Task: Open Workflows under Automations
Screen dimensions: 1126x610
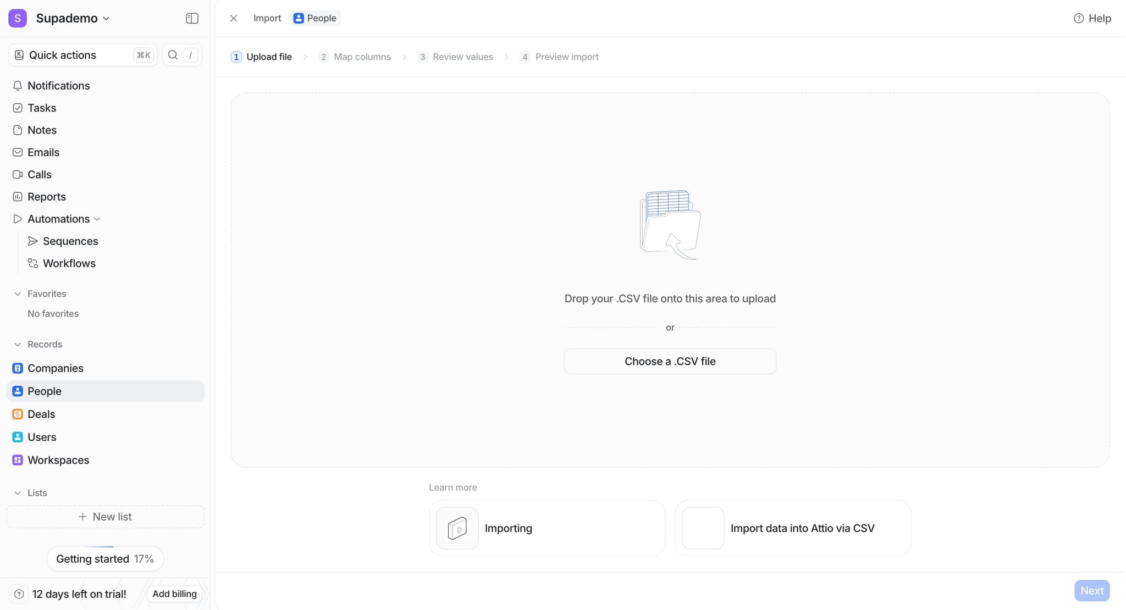Action: point(69,263)
